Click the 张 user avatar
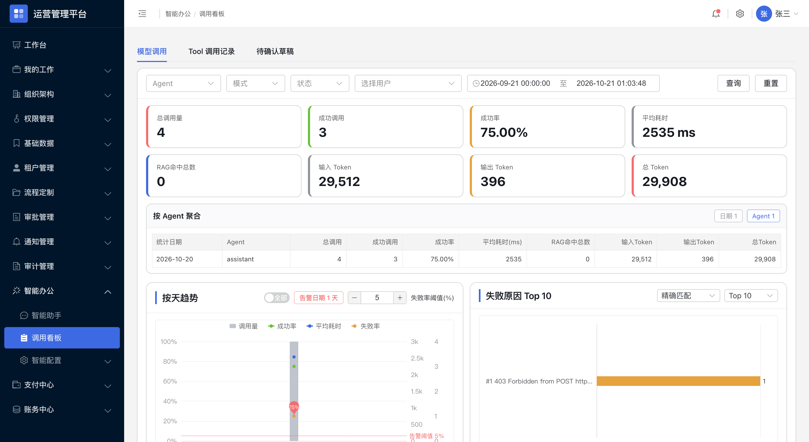Image resolution: width=809 pixels, height=442 pixels. 764,13
